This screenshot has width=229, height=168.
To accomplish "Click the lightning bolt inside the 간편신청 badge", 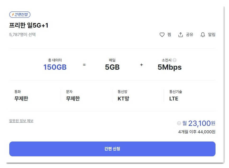I will click(x=13, y=15).
